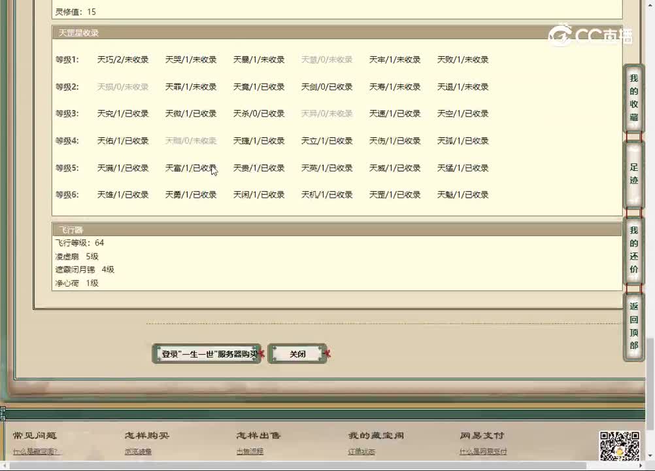Click the scroll-down arrow of the vertical scrollbar
Screen dimensions: 655x471
point(650,456)
